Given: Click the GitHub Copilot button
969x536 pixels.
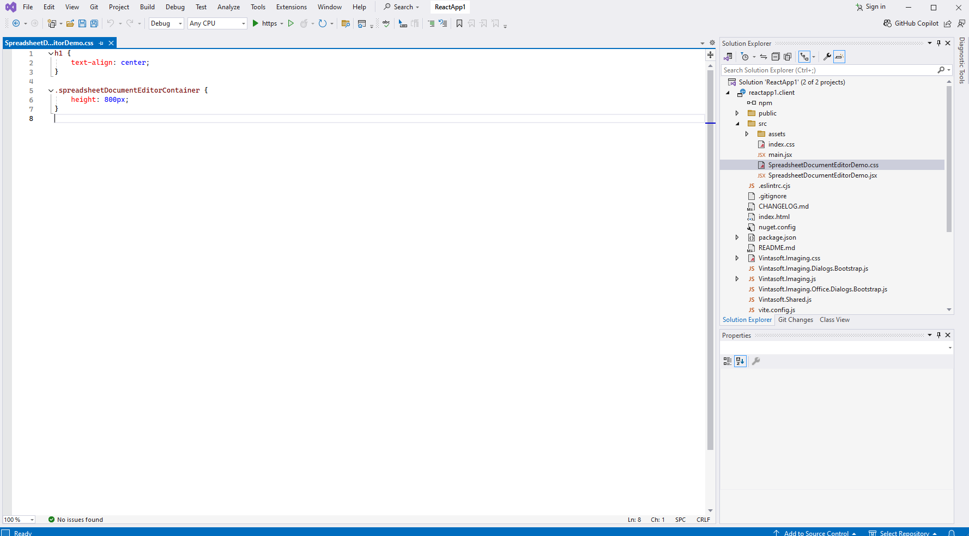Looking at the screenshot, I should pos(911,23).
